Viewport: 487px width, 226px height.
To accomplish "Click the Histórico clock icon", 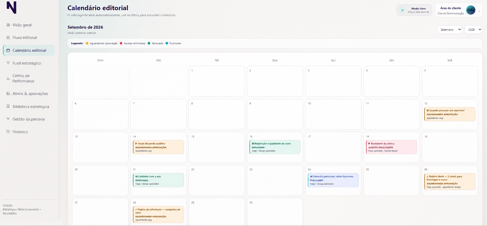I will click(x=8, y=132).
